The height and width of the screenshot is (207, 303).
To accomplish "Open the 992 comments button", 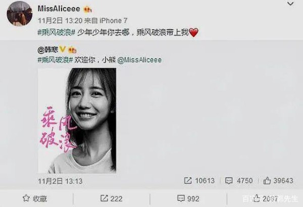I will (x=188, y=198).
